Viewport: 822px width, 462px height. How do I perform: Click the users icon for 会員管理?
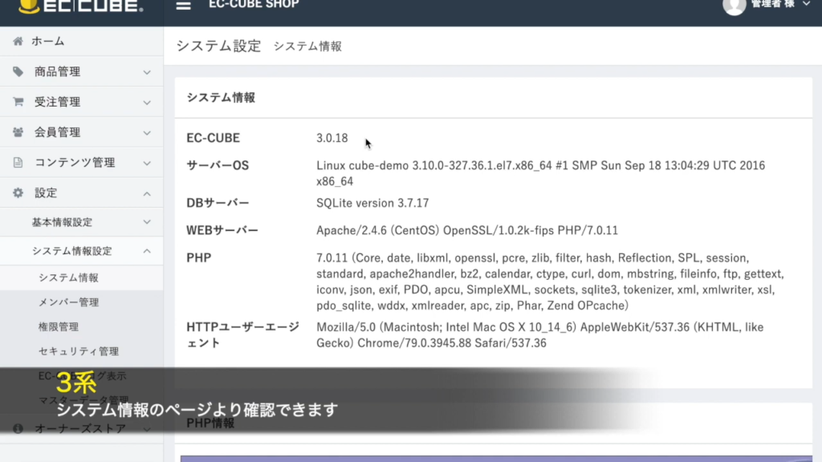[18, 132]
